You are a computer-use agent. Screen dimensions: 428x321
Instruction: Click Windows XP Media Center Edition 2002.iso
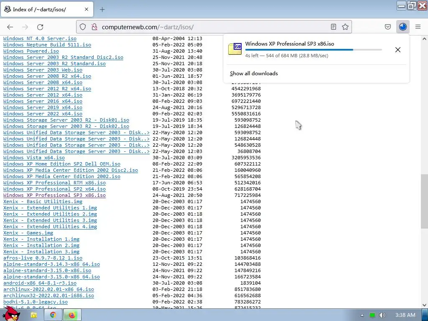(62, 177)
